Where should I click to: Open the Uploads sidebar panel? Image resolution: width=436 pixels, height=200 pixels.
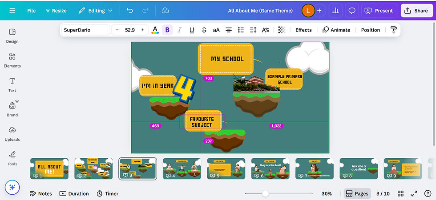(x=12, y=134)
